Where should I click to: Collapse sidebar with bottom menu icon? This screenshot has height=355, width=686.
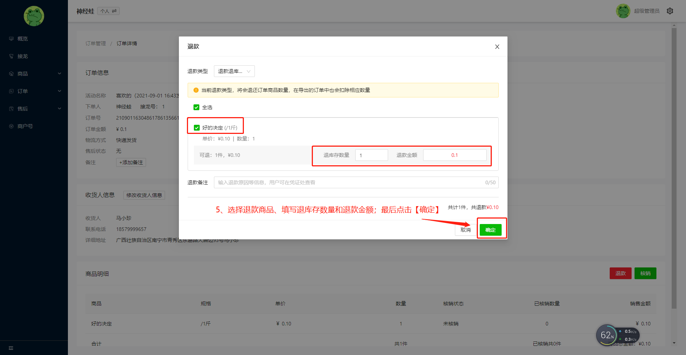pyautogui.click(x=11, y=348)
